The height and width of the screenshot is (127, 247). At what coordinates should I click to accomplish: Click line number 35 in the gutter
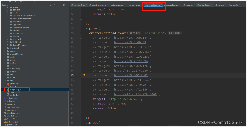coord(72,76)
